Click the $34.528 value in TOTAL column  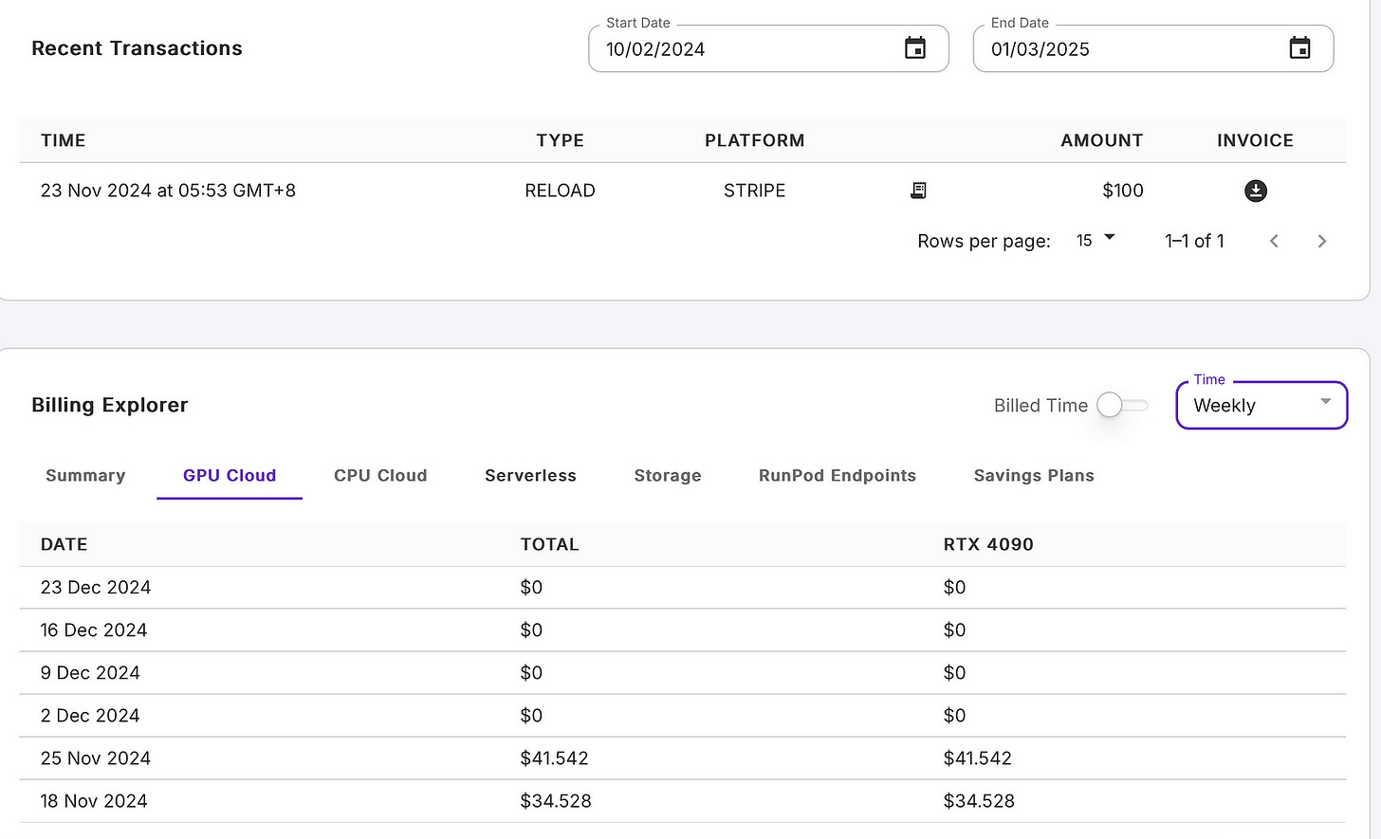click(x=556, y=801)
